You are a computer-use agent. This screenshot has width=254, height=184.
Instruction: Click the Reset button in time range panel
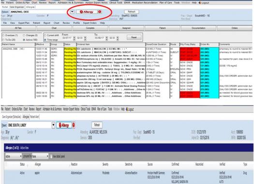(134, 38)
